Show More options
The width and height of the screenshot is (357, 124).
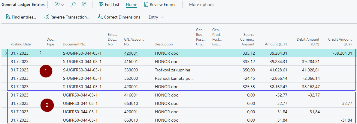pyautogui.click(x=201, y=4)
